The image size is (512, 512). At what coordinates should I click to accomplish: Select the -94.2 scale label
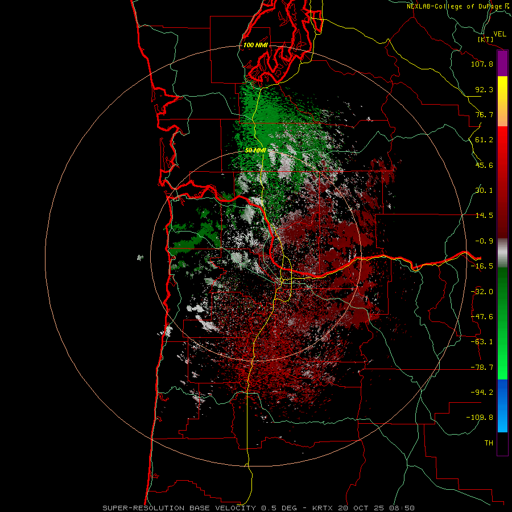(x=482, y=392)
